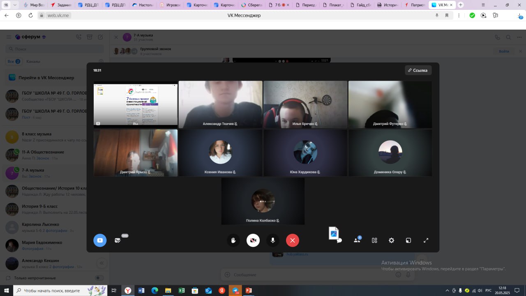Show the call participants list
The height and width of the screenshot is (296, 526).
coord(357,240)
